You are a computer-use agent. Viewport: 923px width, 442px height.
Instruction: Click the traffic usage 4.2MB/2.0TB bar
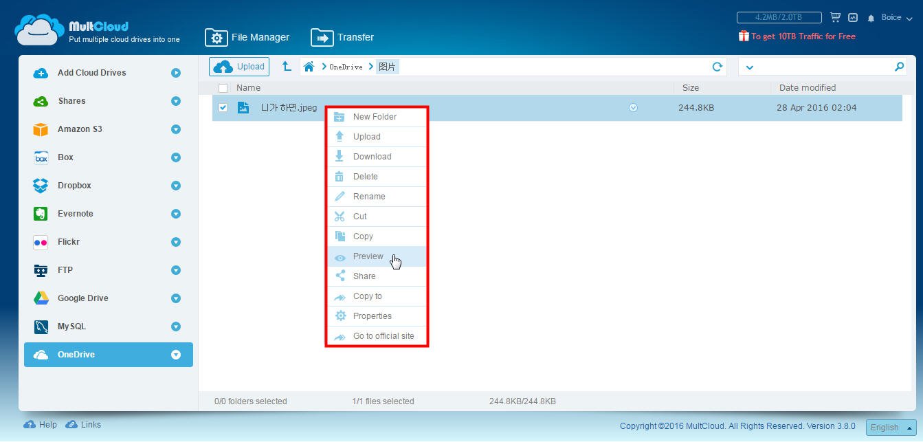tap(779, 17)
